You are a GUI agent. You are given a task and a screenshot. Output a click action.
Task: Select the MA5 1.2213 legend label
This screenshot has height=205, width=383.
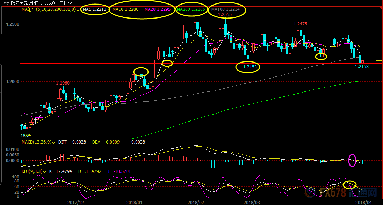click(x=95, y=9)
